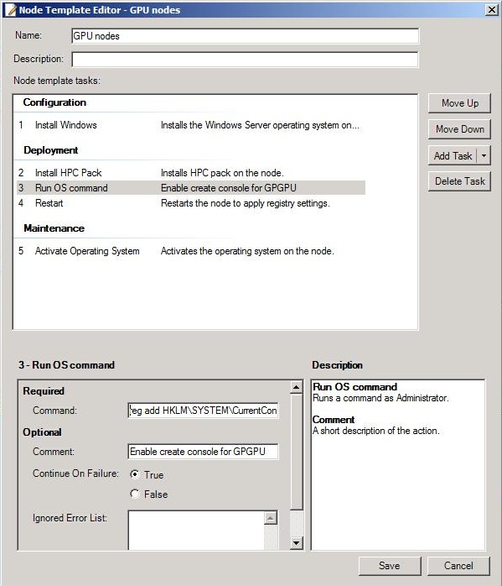
Task: Click 'Runs a command as Administrator.' text
Action: pyautogui.click(x=380, y=398)
